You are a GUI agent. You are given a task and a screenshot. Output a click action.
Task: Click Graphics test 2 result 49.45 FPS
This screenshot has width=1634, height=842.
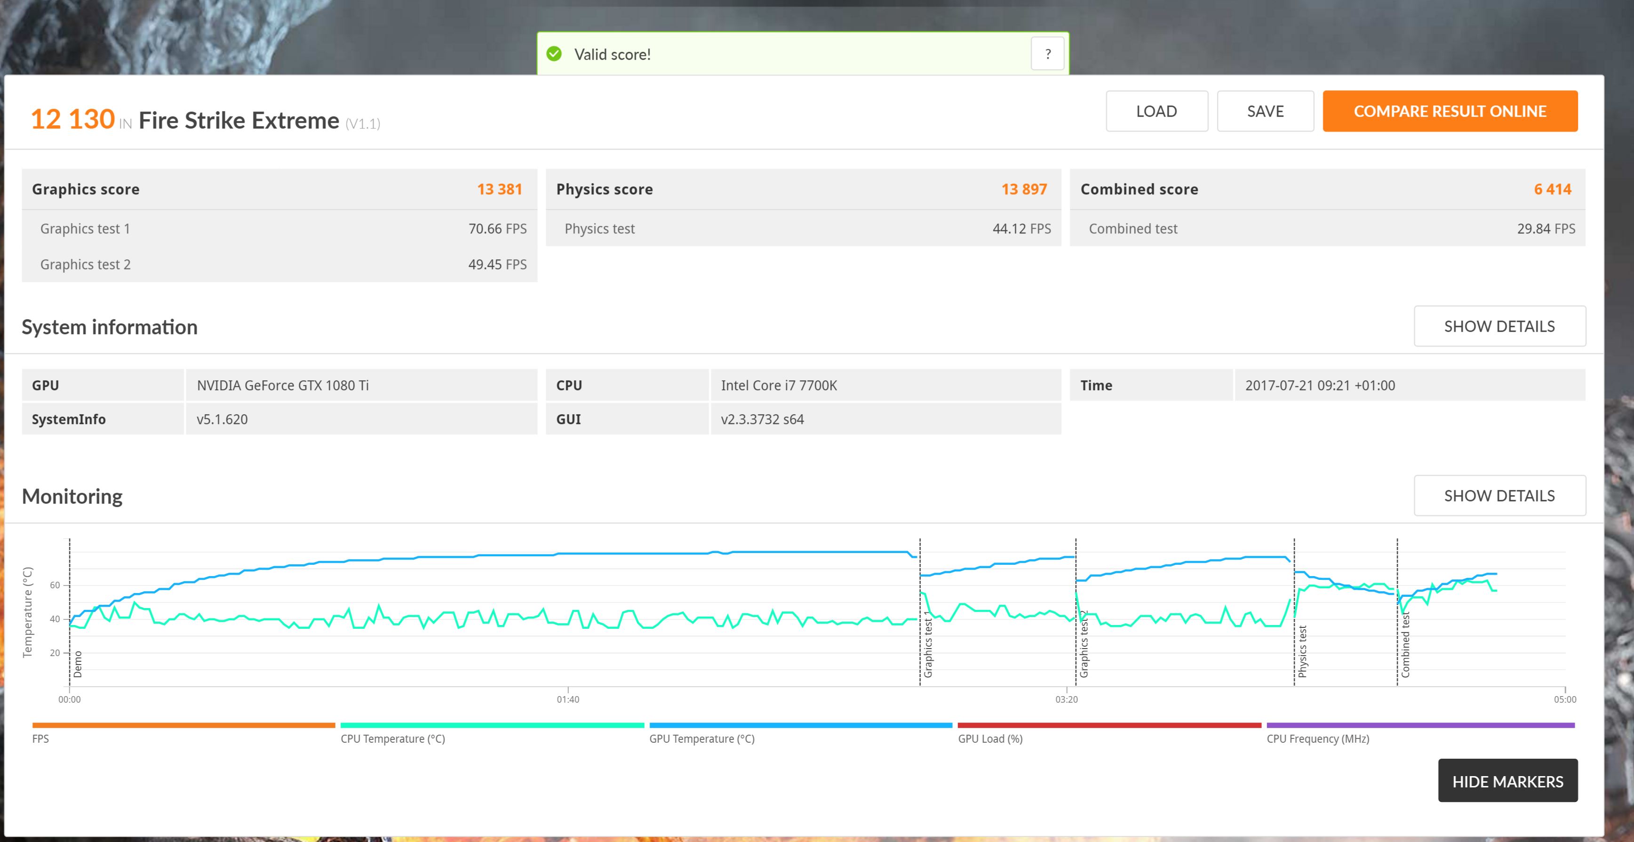[x=497, y=265]
